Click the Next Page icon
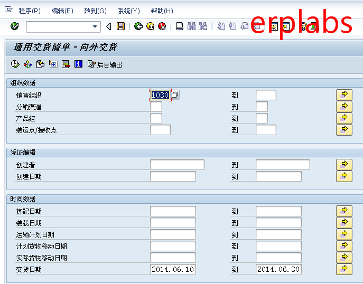The width and height of the screenshot is (363, 284). [x=245, y=26]
